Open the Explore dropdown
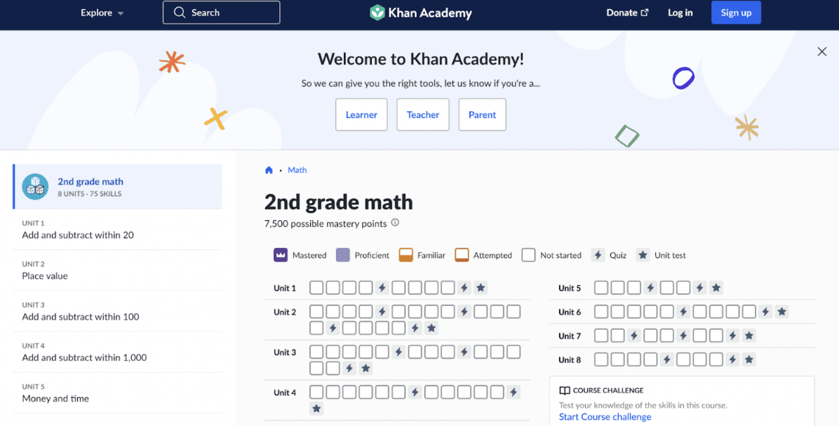 [102, 12]
